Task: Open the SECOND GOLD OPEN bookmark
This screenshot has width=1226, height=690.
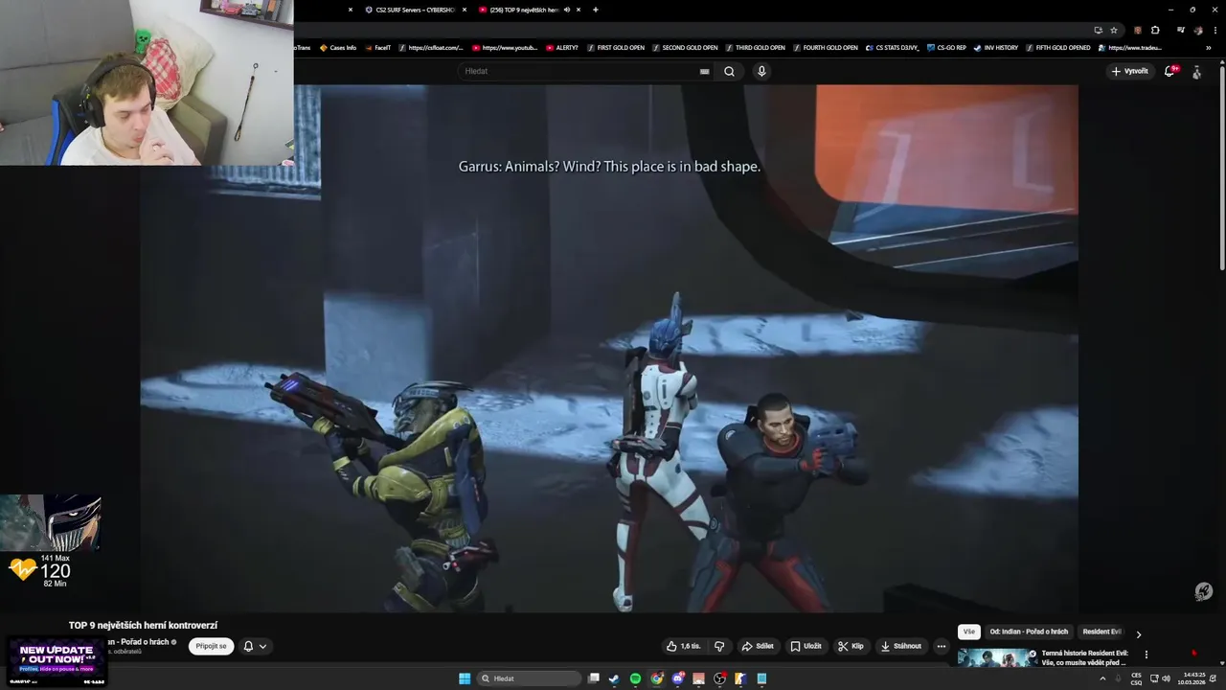Action: (x=685, y=47)
